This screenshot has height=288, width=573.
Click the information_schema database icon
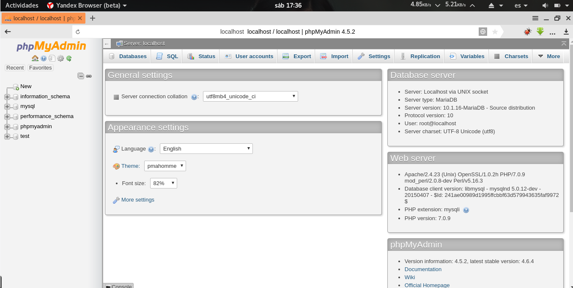click(16, 97)
